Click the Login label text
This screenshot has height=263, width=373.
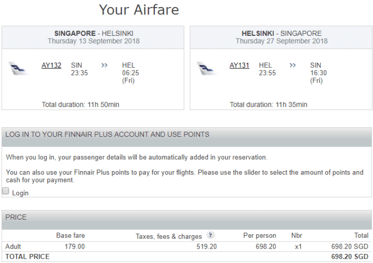(20, 193)
